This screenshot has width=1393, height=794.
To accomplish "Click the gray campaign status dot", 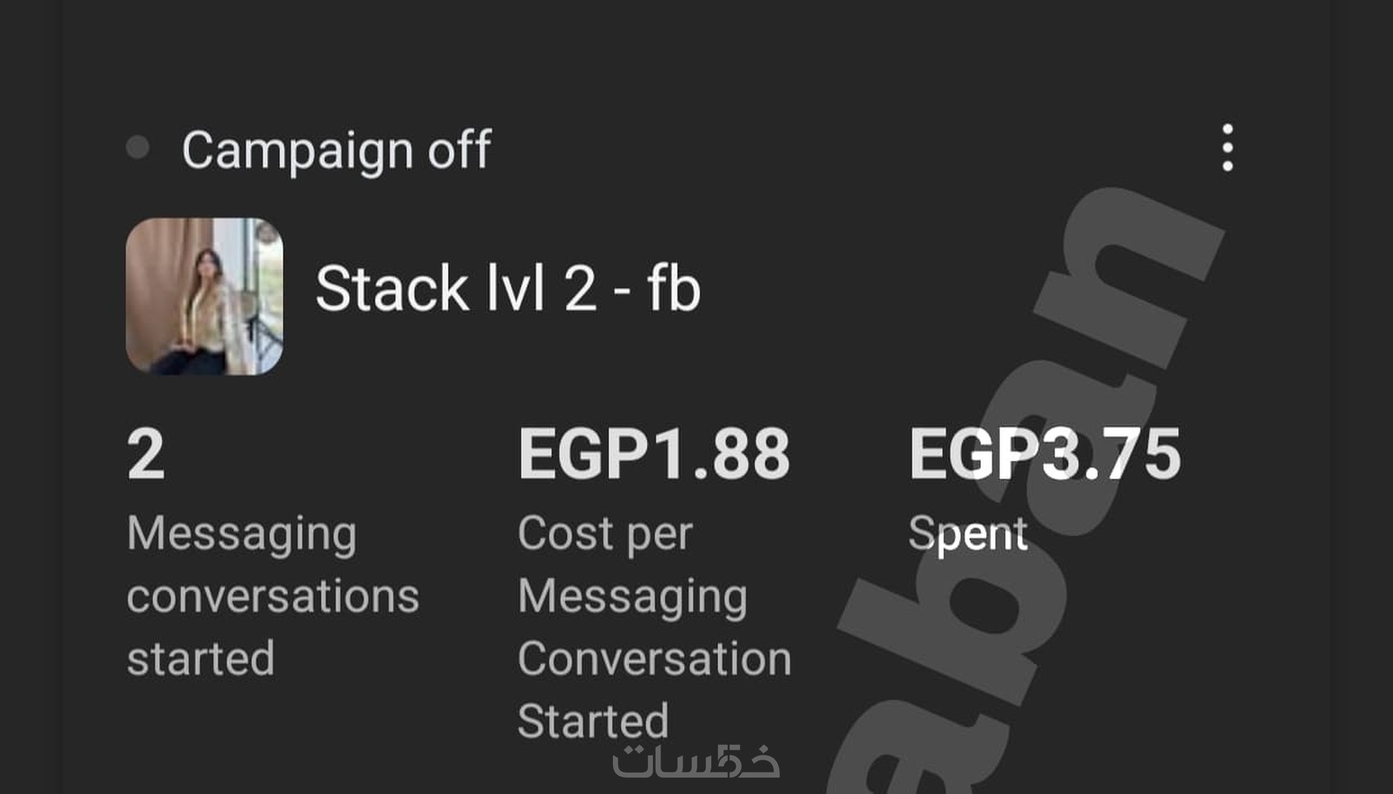I will pyautogui.click(x=138, y=148).
